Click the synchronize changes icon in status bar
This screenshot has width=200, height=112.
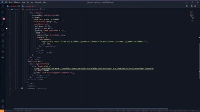pos(15,111)
